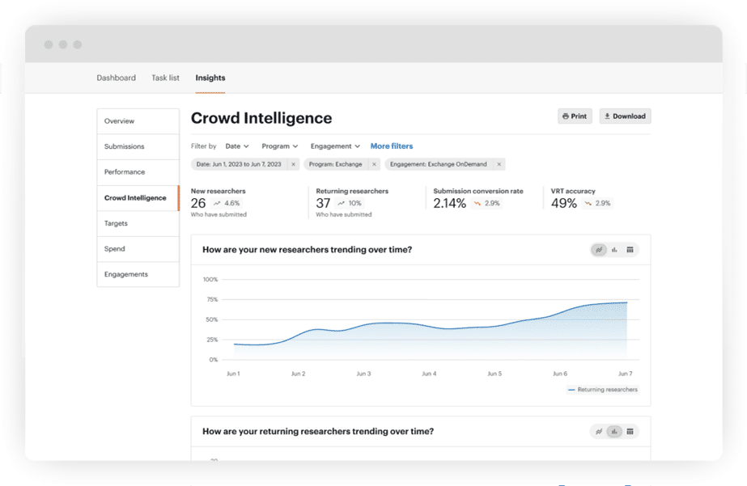Open the Dashboard tab
The width and height of the screenshot is (747, 486).
pyautogui.click(x=117, y=78)
